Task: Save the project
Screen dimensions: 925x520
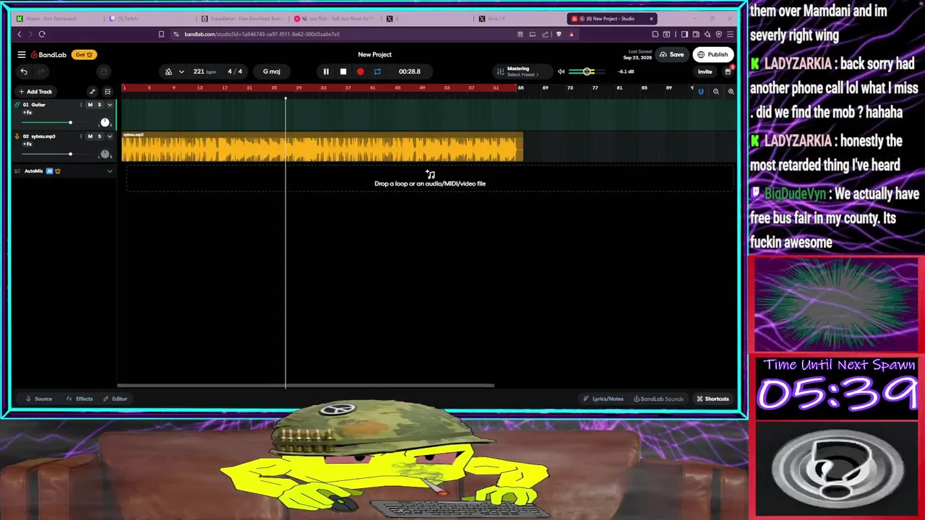Action: (672, 54)
